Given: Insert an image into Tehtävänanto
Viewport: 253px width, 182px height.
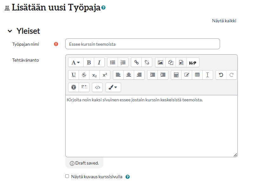Looking at the screenshot, I should [x=160, y=63].
